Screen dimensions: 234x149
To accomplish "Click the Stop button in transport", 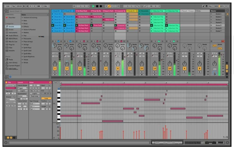I will click(97, 6).
